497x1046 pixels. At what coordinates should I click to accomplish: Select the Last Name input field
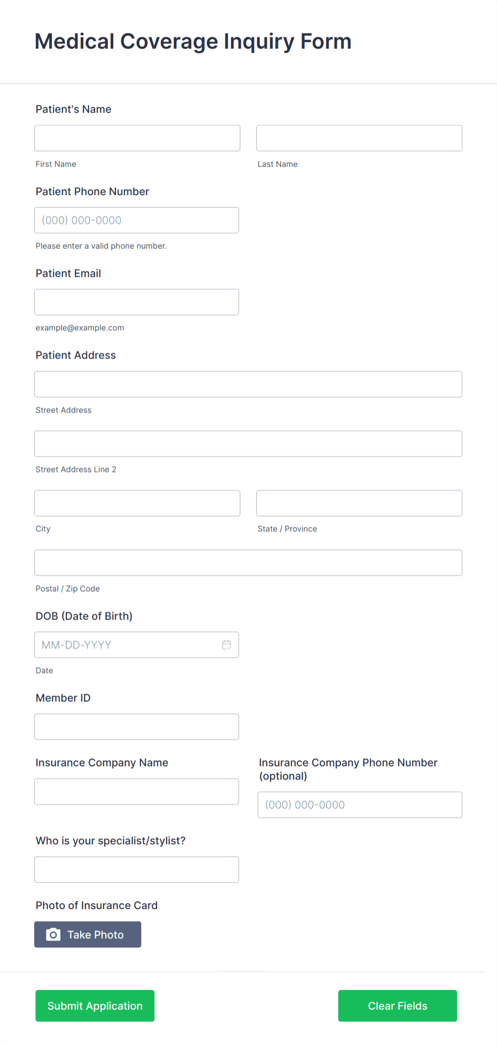(359, 138)
